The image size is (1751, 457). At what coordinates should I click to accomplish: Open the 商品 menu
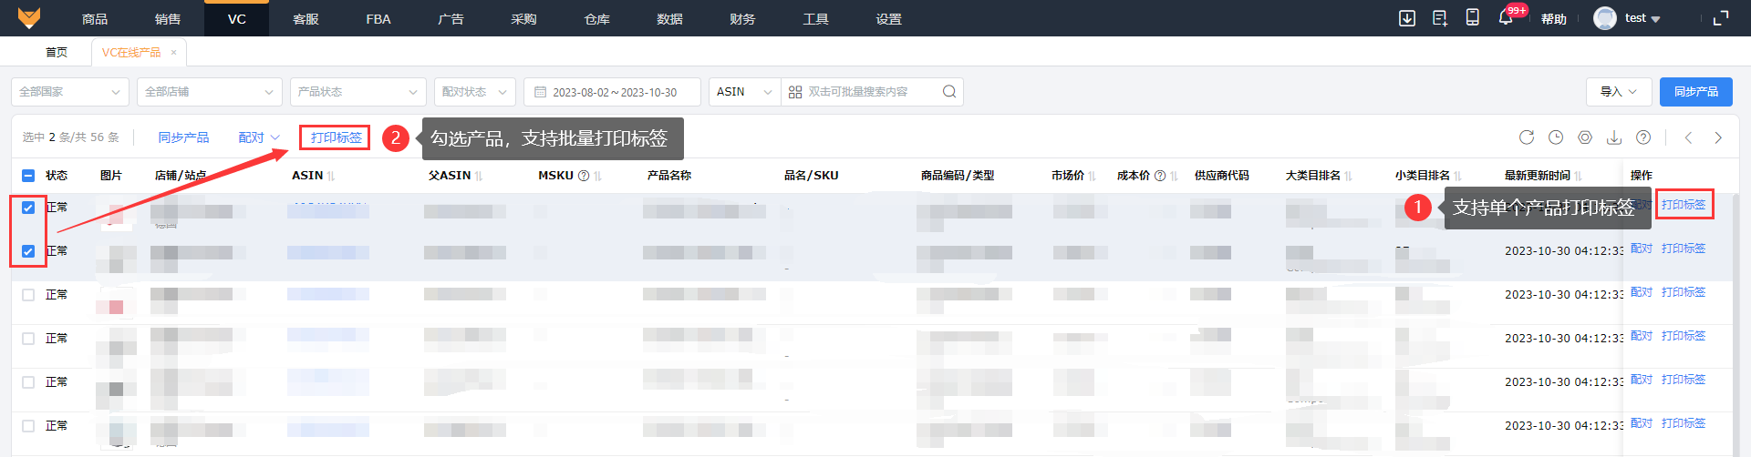coord(95,18)
